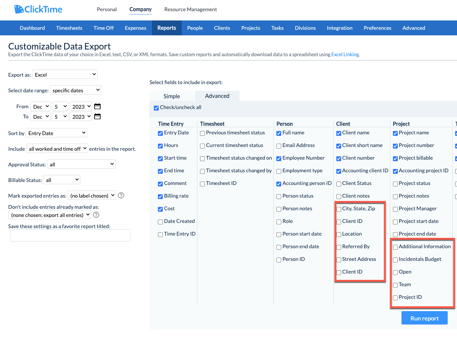
Task: Enable the Email Address field under Person
Action: 279,146
